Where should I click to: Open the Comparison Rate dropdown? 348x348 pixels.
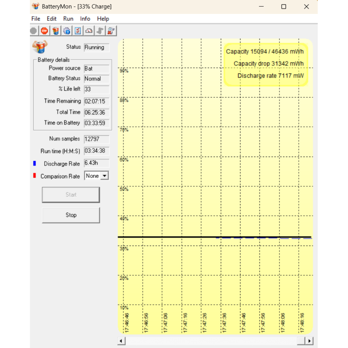(x=104, y=176)
